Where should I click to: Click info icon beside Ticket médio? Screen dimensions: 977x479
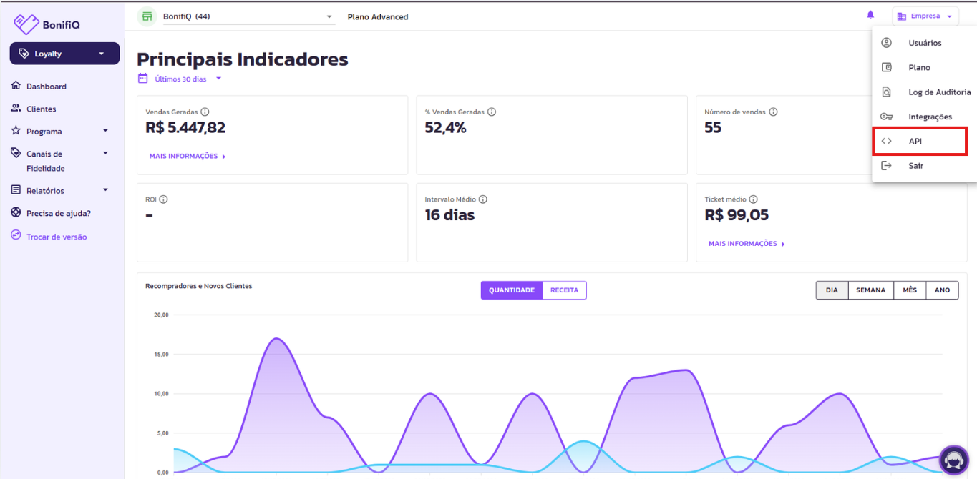tap(753, 199)
